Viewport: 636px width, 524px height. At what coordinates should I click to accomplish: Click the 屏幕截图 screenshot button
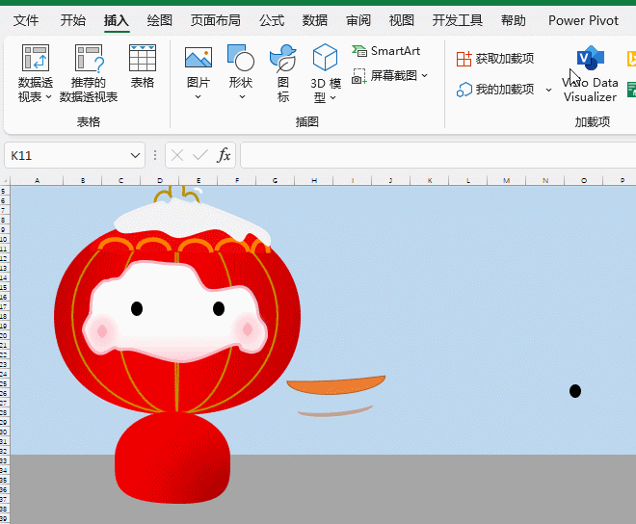384,76
